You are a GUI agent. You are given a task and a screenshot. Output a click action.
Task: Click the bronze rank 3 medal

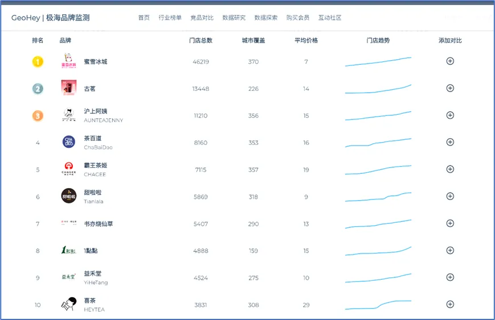click(38, 116)
